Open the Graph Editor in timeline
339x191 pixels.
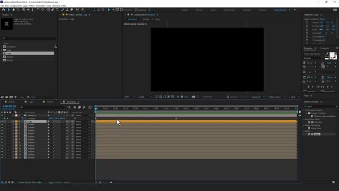click(90, 107)
